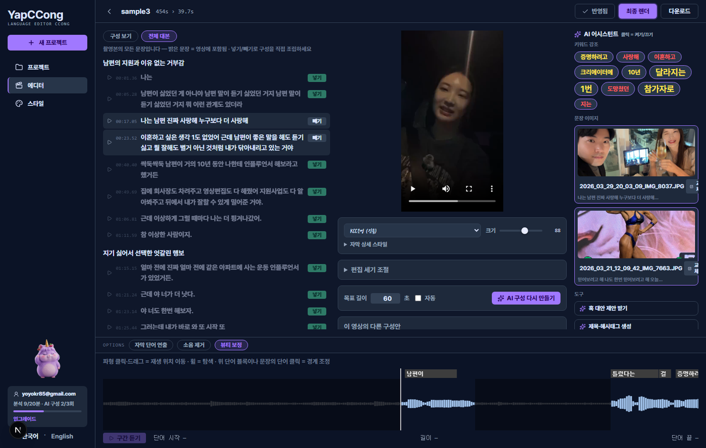Toggle keyword 참가자로
This screenshot has height=448, width=706.
659,89
